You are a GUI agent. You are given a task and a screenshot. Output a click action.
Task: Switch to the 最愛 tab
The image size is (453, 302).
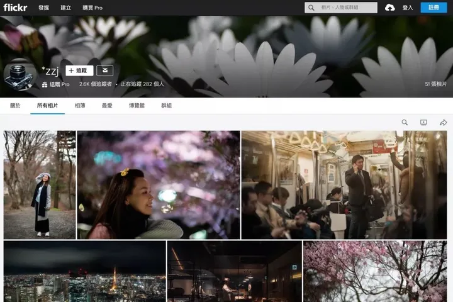coord(107,106)
